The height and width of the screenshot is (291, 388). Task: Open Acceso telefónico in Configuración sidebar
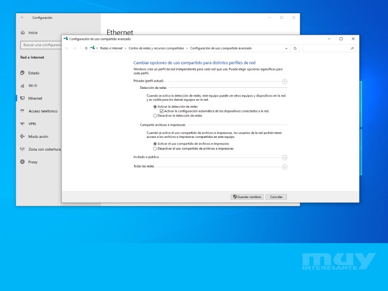[x=43, y=111]
